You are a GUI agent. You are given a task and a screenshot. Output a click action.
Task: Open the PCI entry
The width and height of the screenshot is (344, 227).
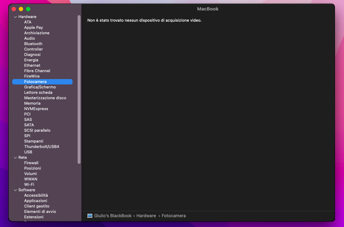[27, 114]
